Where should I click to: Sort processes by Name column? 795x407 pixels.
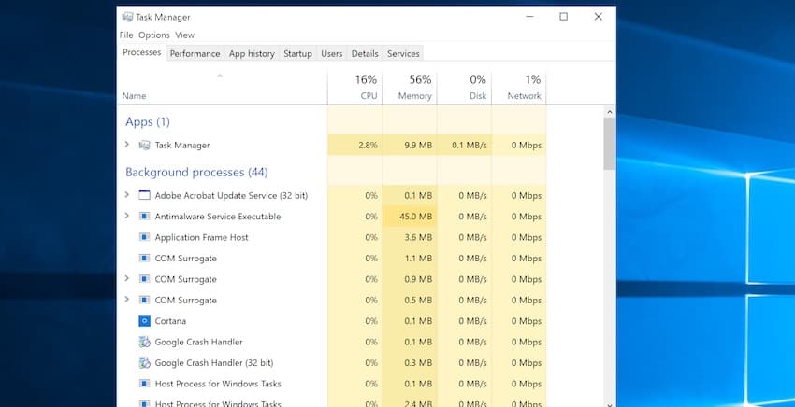(222, 88)
